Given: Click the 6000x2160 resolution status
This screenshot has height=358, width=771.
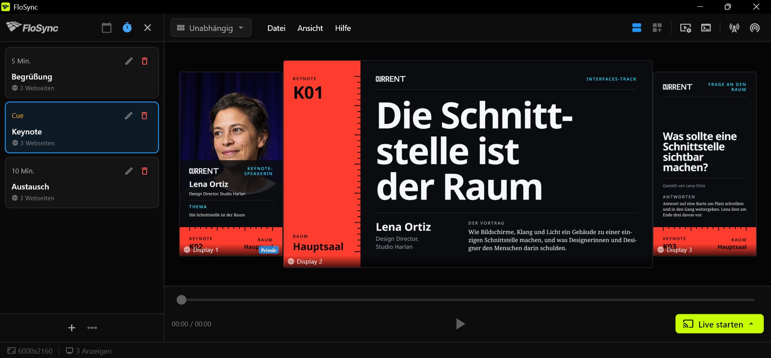Looking at the screenshot, I should [30, 351].
